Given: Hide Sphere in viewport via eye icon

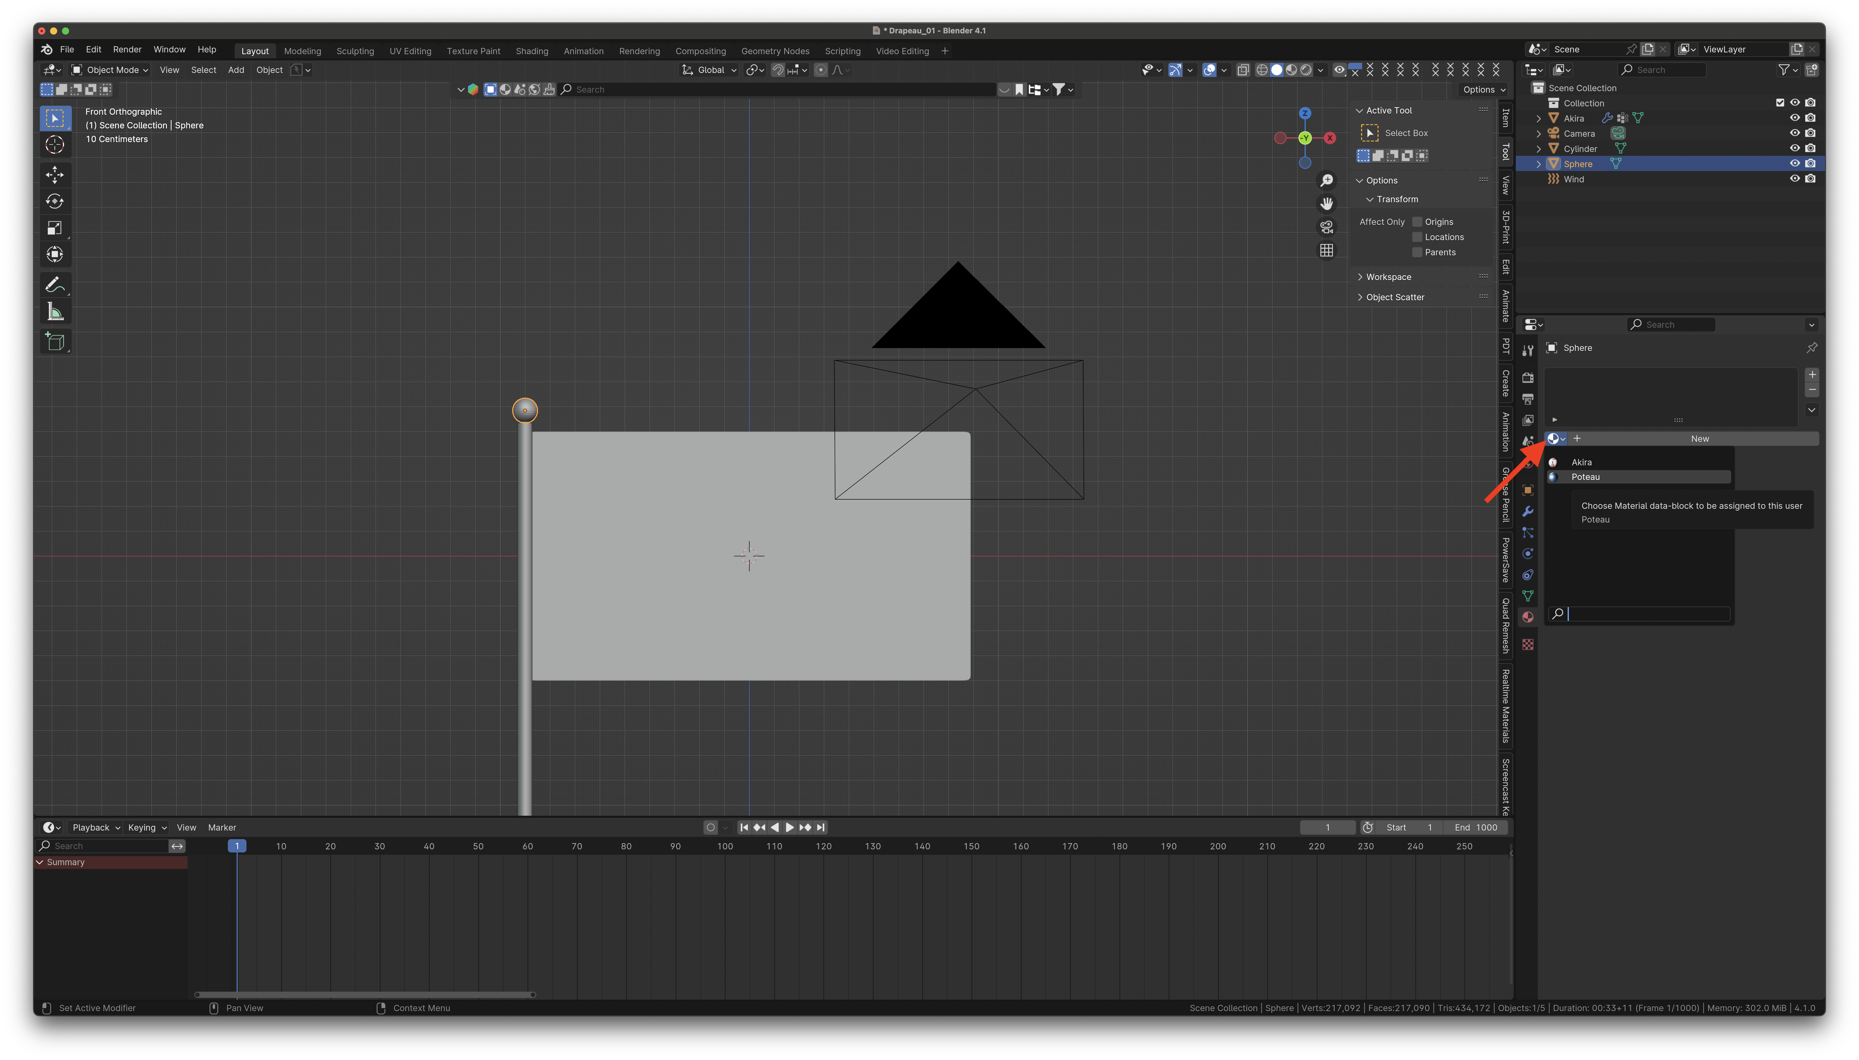Looking at the screenshot, I should coord(1795,164).
